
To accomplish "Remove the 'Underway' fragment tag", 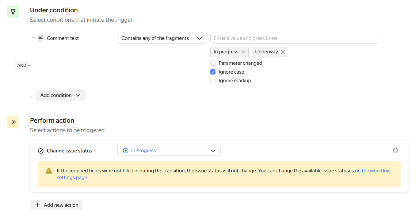I will click(283, 52).
